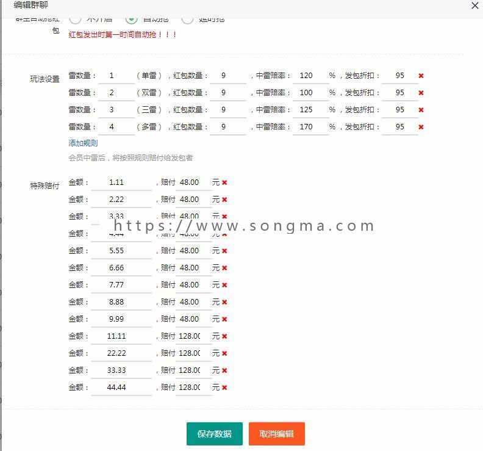Screen dimensions: 483x451
Task: Edit payout 48.00 for amount 9.99
Action: [x=194, y=319]
